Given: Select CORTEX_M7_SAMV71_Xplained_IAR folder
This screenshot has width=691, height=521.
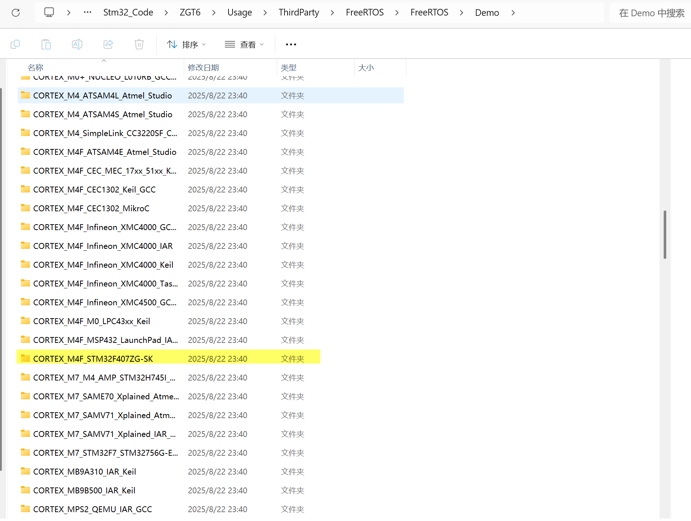Looking at the screenshot, I should (x=210, y=434).
